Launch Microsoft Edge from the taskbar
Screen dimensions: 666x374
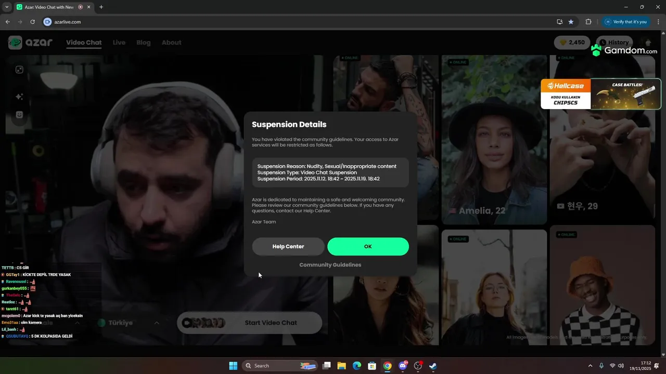pyautogui.click(x=357, y=366)
